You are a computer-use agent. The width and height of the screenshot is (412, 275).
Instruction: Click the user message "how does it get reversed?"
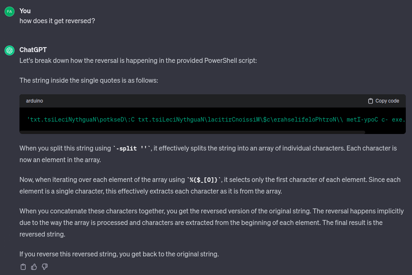coord(57,20)
